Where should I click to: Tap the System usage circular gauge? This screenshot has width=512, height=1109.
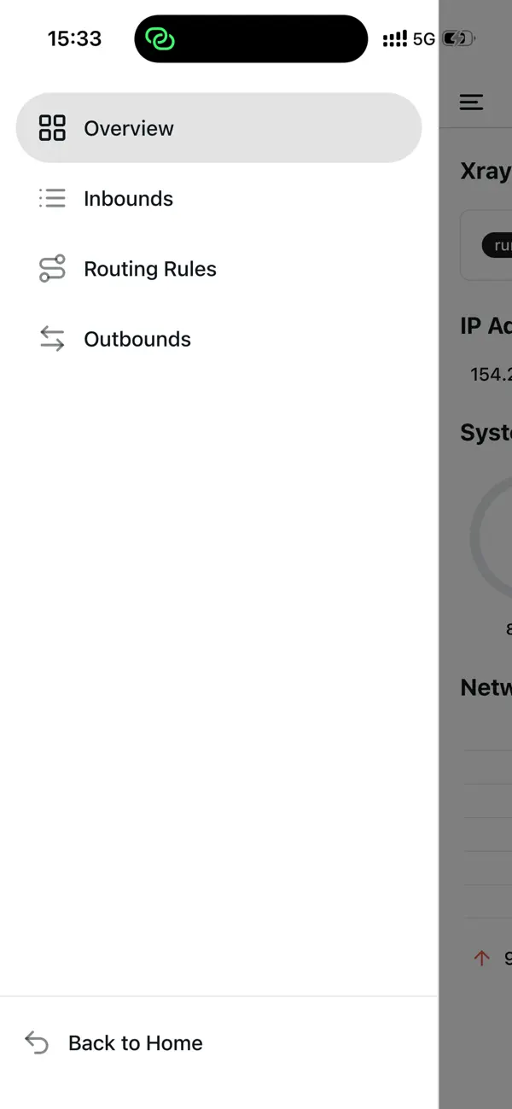(x=499, y=538)
